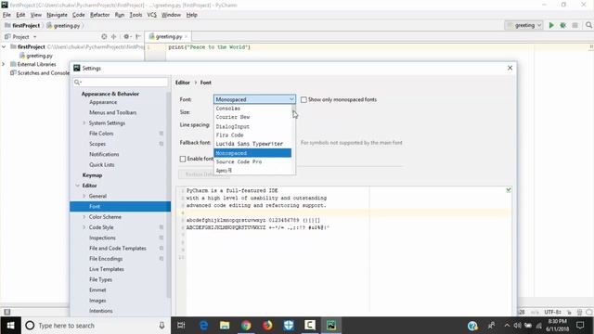The image size is (594, 334).
Task: Choose Consolas from font list
Action: (252, 109)
